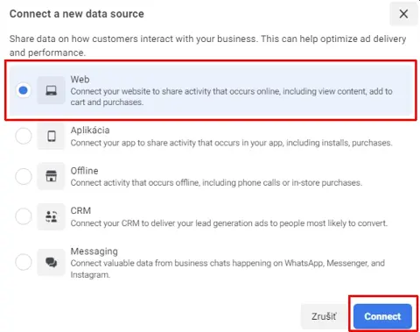420x332 pixels.
Task: Click the Offline option title
Action: 84,171
